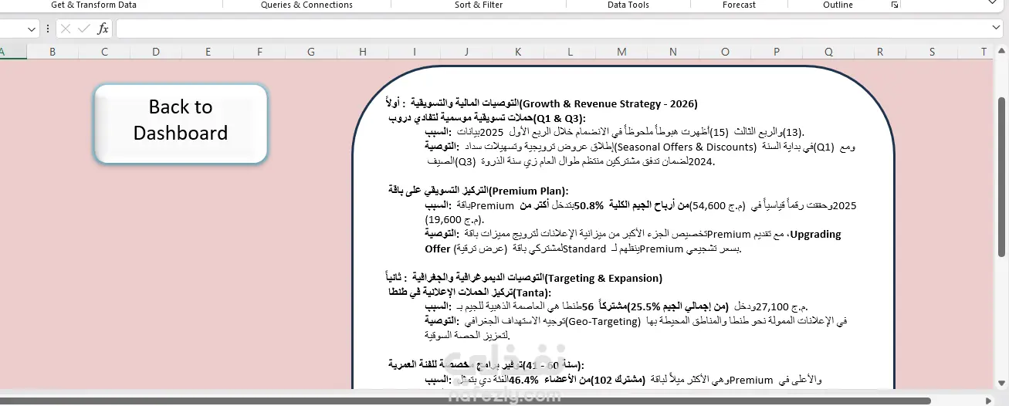This screenshot has height=406, width=1009.
Task: Click inside the formula bar input
Action: [x=552, y=29]
